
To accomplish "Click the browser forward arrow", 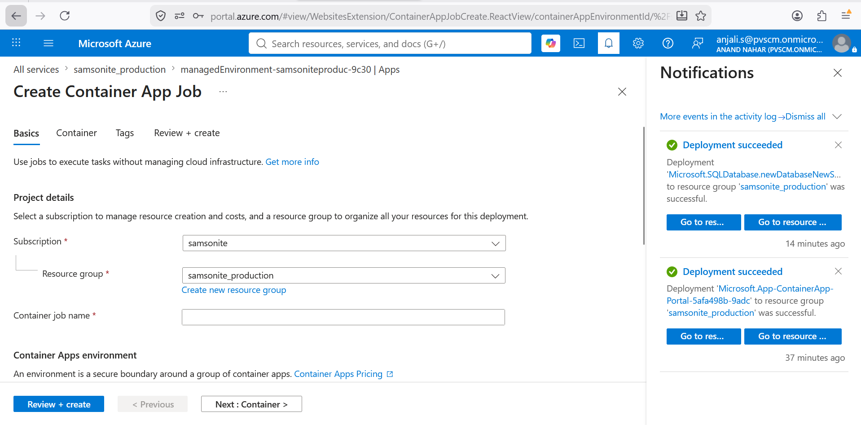I will [x=40, y=16].
